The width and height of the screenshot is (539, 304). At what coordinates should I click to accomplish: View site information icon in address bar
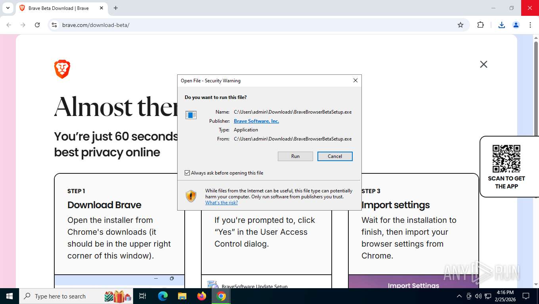(x=55, y=25)
